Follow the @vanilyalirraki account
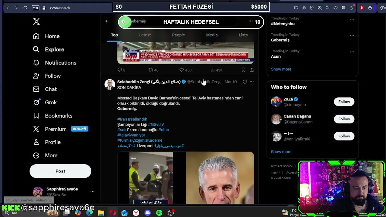The width and height of the screenshot is (386, 217). (x=344, y=136)
